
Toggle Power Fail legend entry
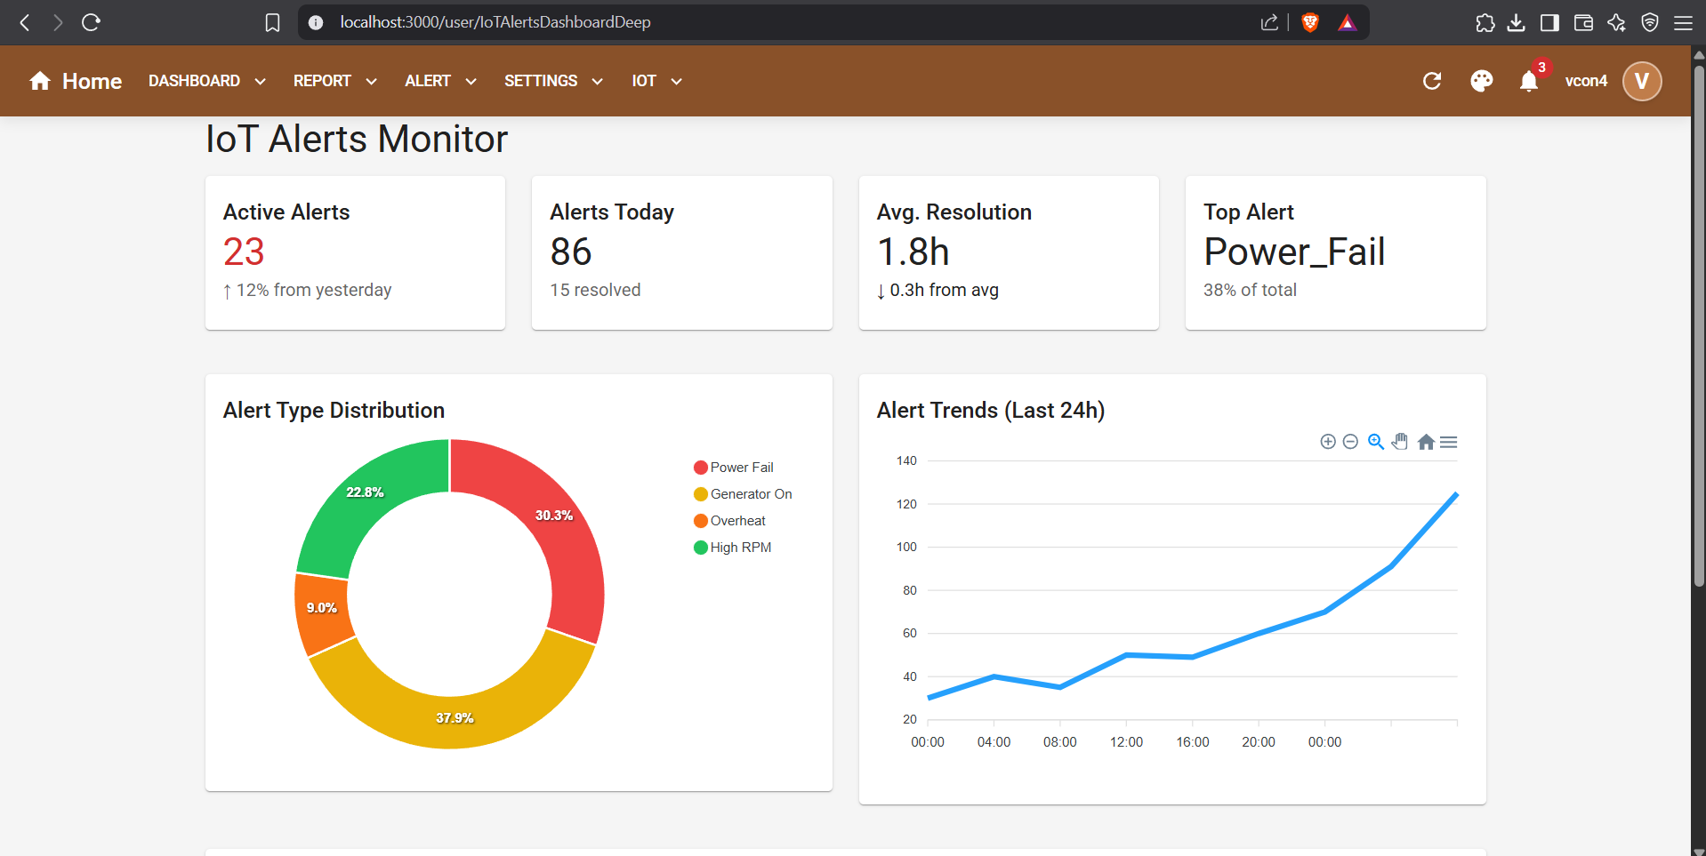734,468
